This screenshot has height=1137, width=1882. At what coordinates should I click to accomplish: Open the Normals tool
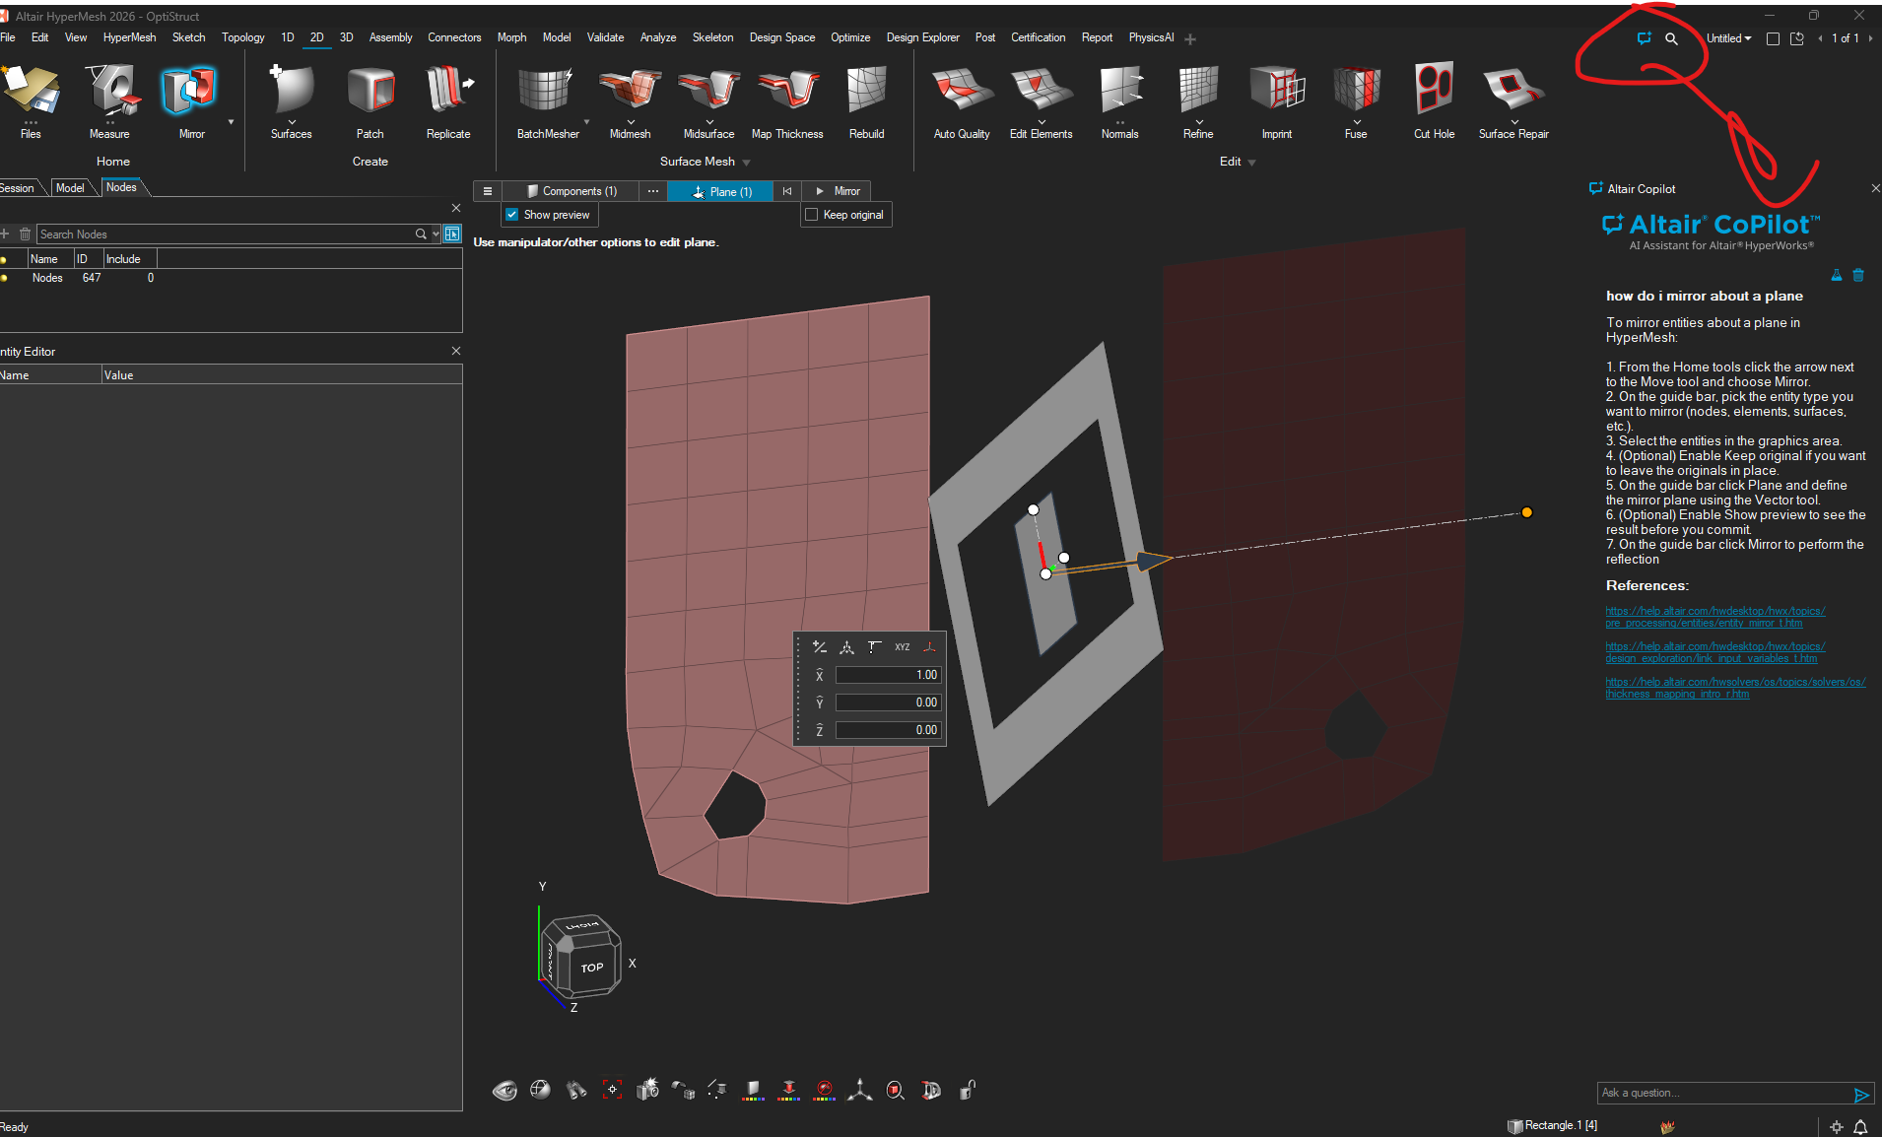click(1120, 102)
